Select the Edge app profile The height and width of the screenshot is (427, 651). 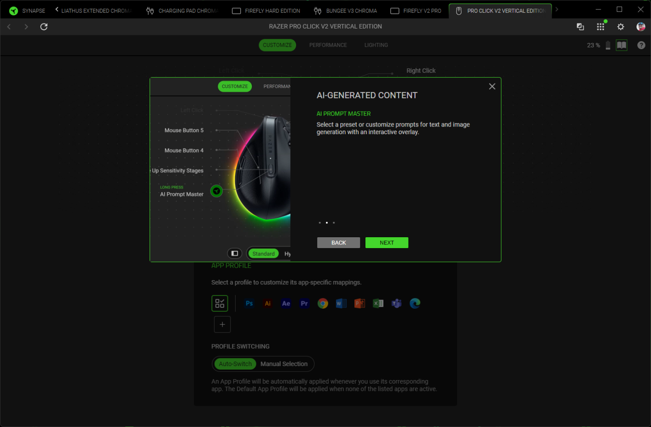pyautogui.click(x=415, y=303)
